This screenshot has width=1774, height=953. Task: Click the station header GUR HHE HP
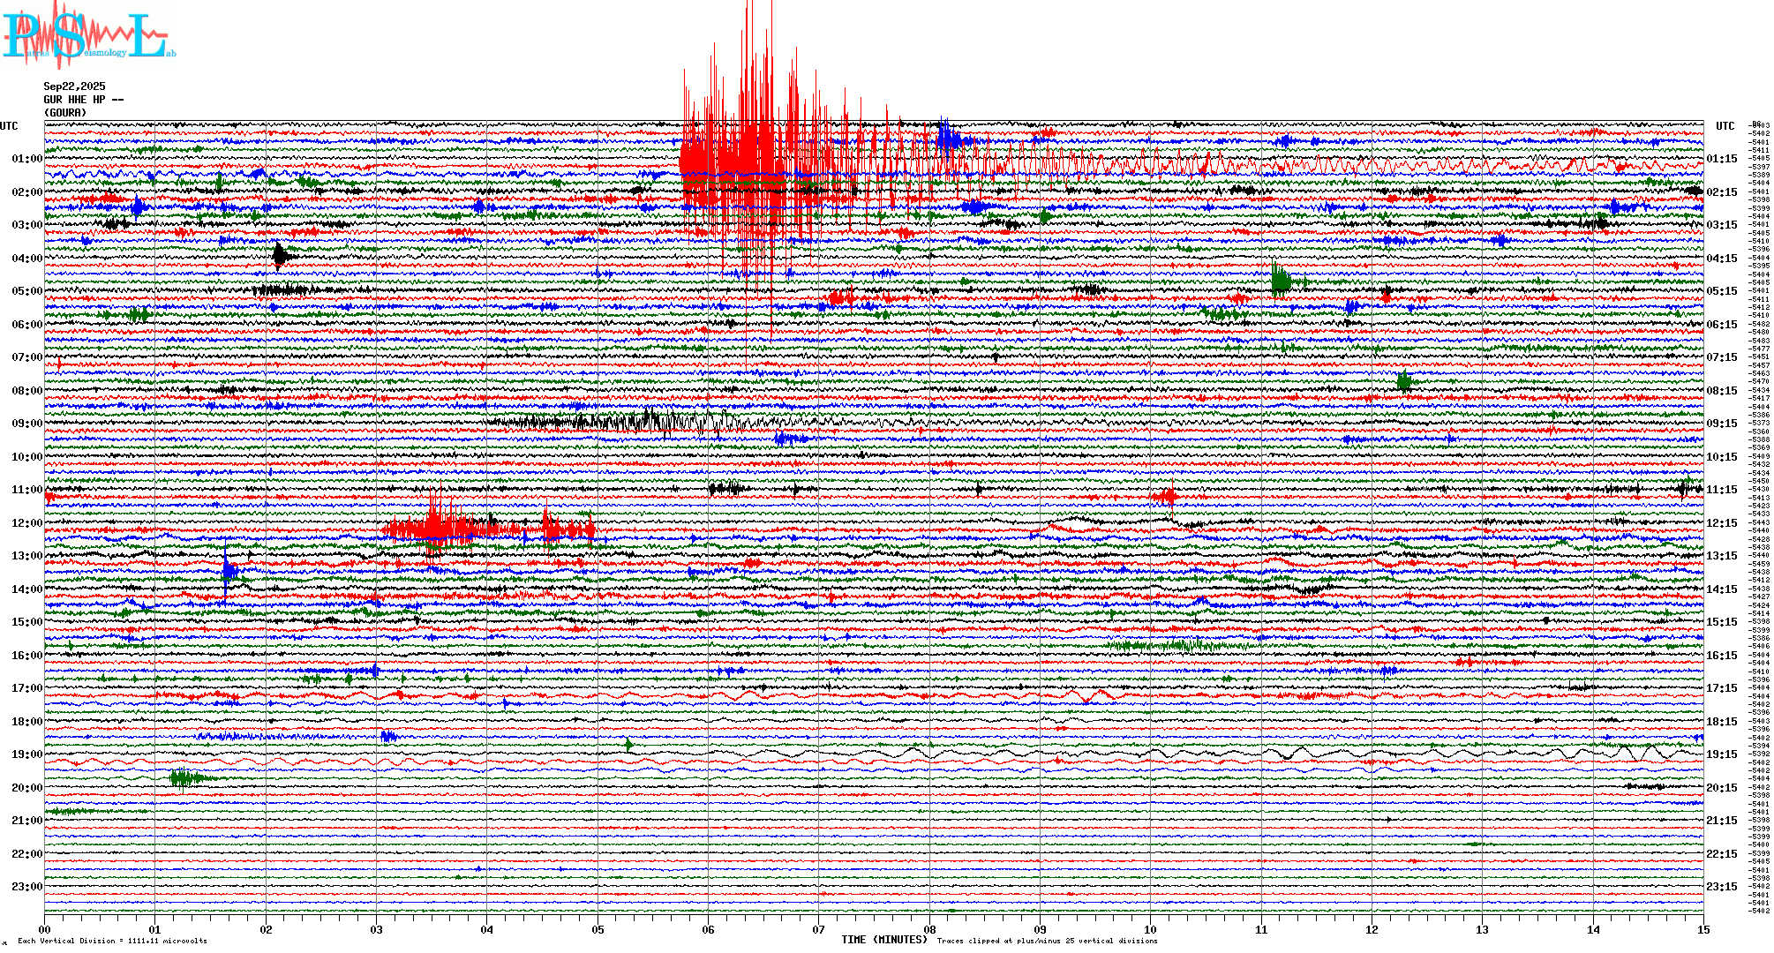point(83,100)
